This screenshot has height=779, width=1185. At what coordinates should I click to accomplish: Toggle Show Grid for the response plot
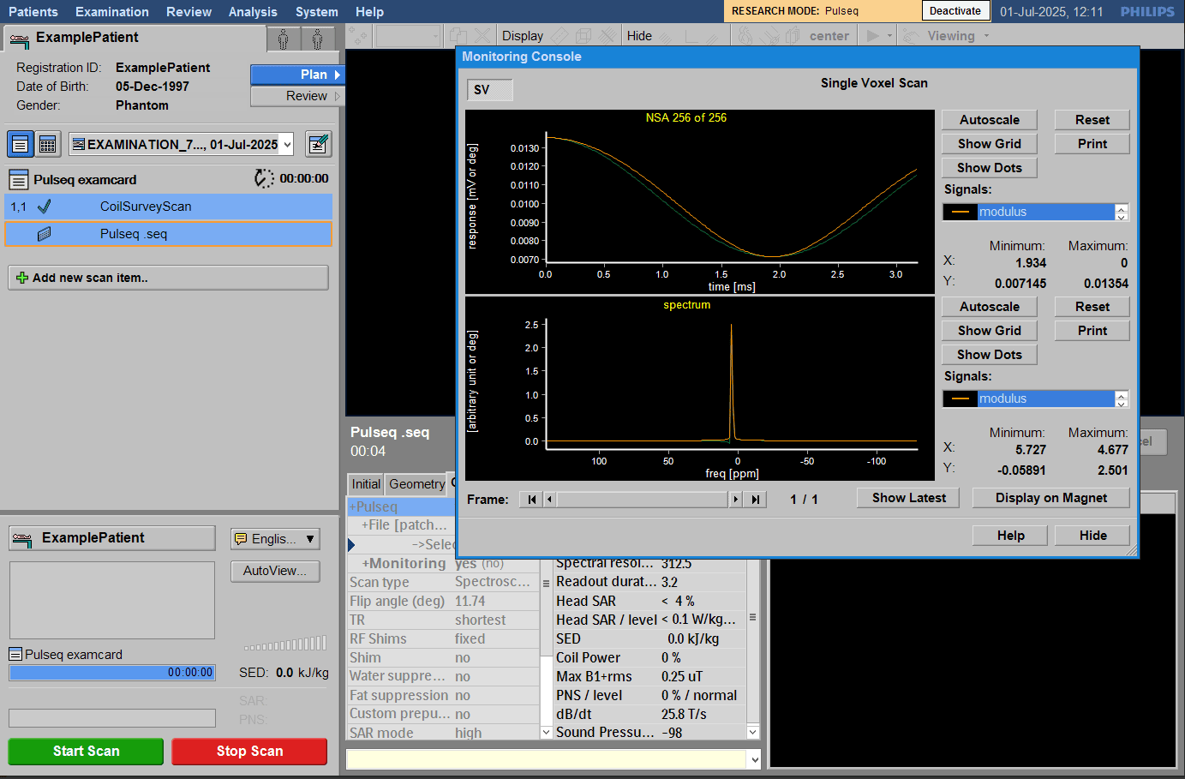[x=990, y=144]
